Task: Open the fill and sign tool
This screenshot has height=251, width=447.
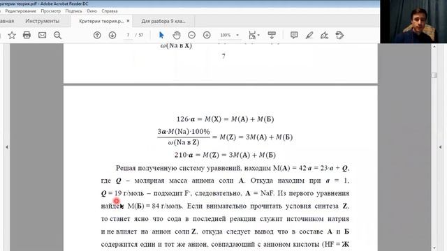Action: [x=324, y=35]
